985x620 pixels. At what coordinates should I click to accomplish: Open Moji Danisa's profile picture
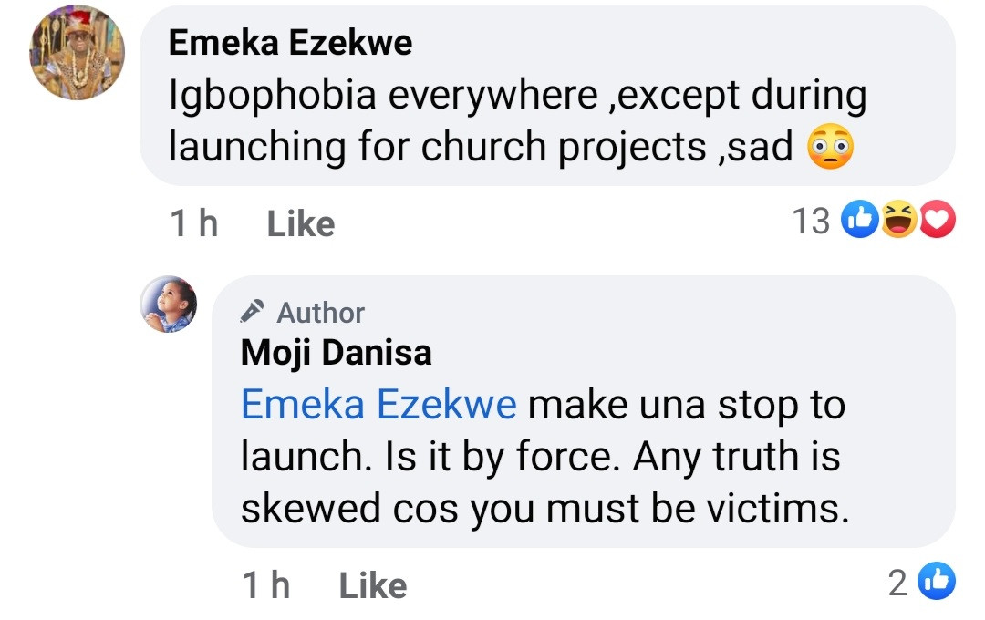click(x=169, y=305)
